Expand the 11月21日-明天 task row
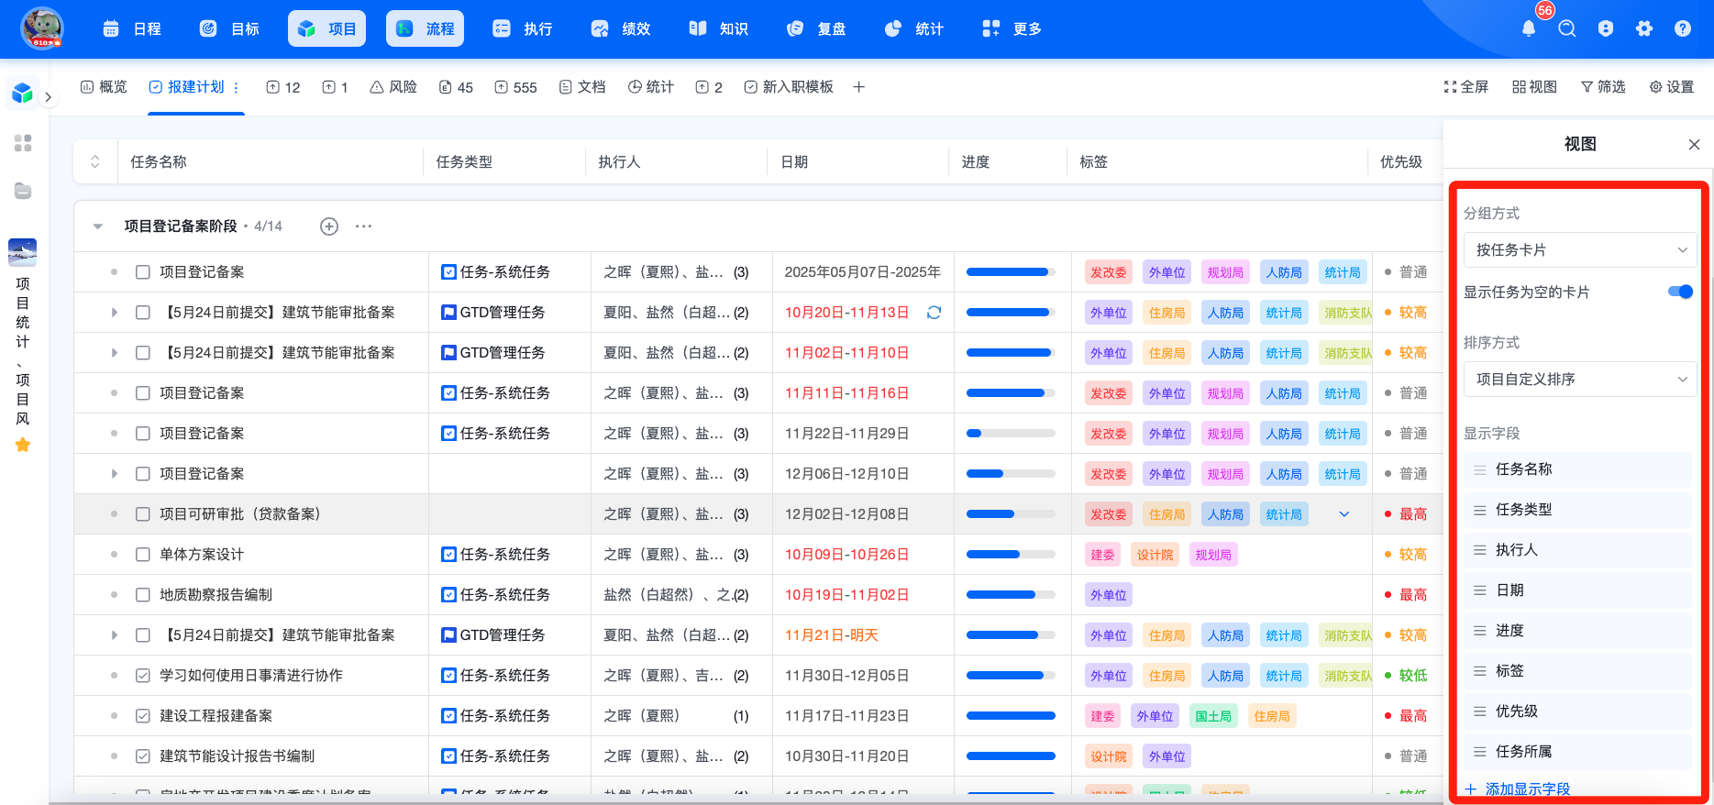 pyautogui.click(x=114, y=635)
